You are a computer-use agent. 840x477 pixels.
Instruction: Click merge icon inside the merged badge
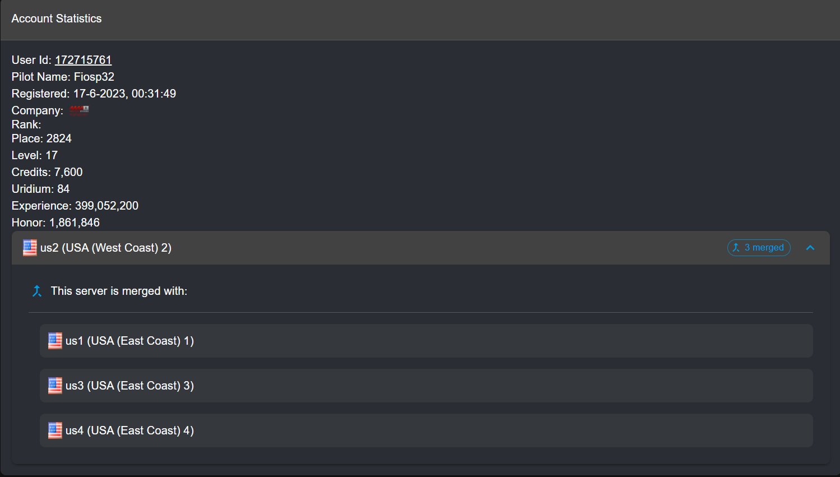coord(736,248)
